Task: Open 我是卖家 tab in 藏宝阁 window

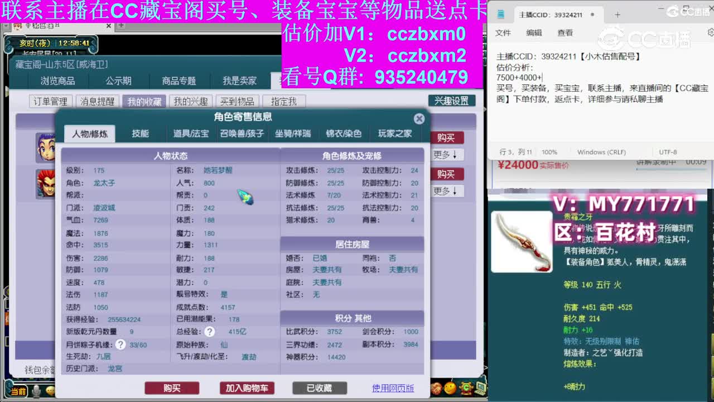Action: [240, 81]
